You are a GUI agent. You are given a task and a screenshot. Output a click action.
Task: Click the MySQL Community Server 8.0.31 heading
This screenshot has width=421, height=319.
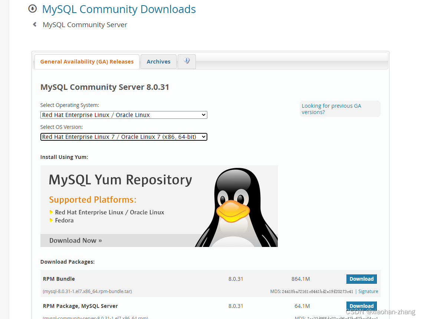pos(105,87)
